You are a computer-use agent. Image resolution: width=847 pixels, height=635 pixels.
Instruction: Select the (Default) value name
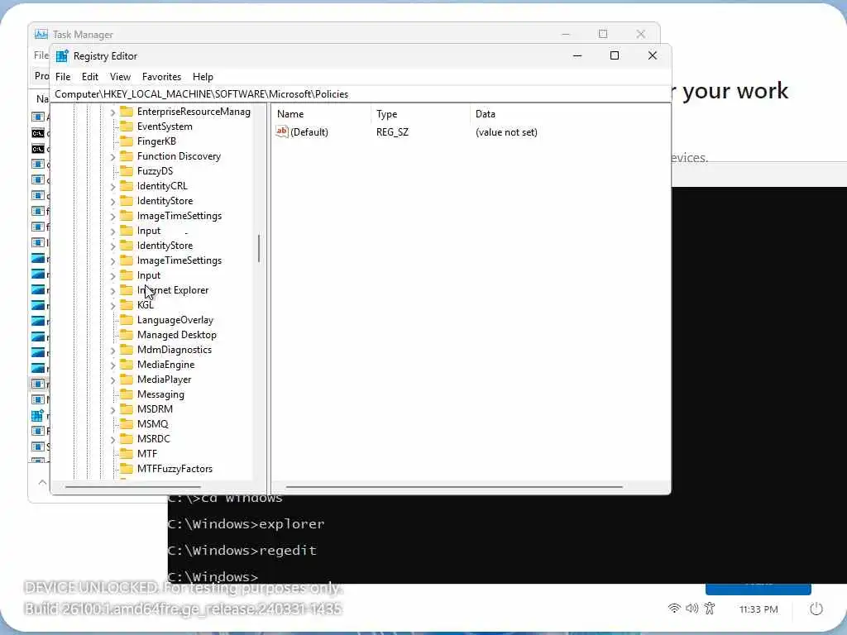click(309, 132)
